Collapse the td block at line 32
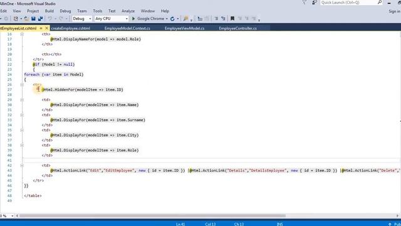Image resolution: width=401 pixels, height=226 pixels. (x=22, y=115)
